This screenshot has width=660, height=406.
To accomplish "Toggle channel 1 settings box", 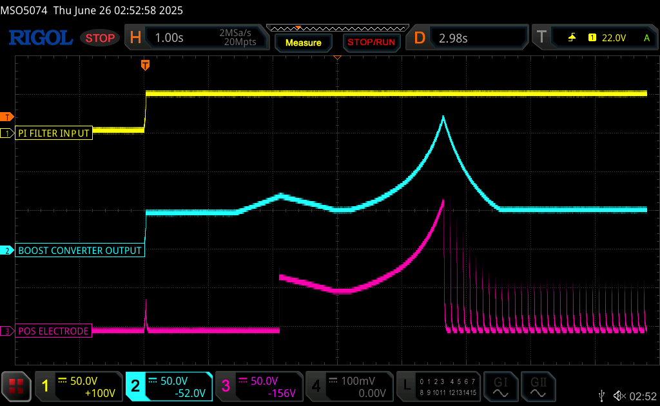I will 78,386.
